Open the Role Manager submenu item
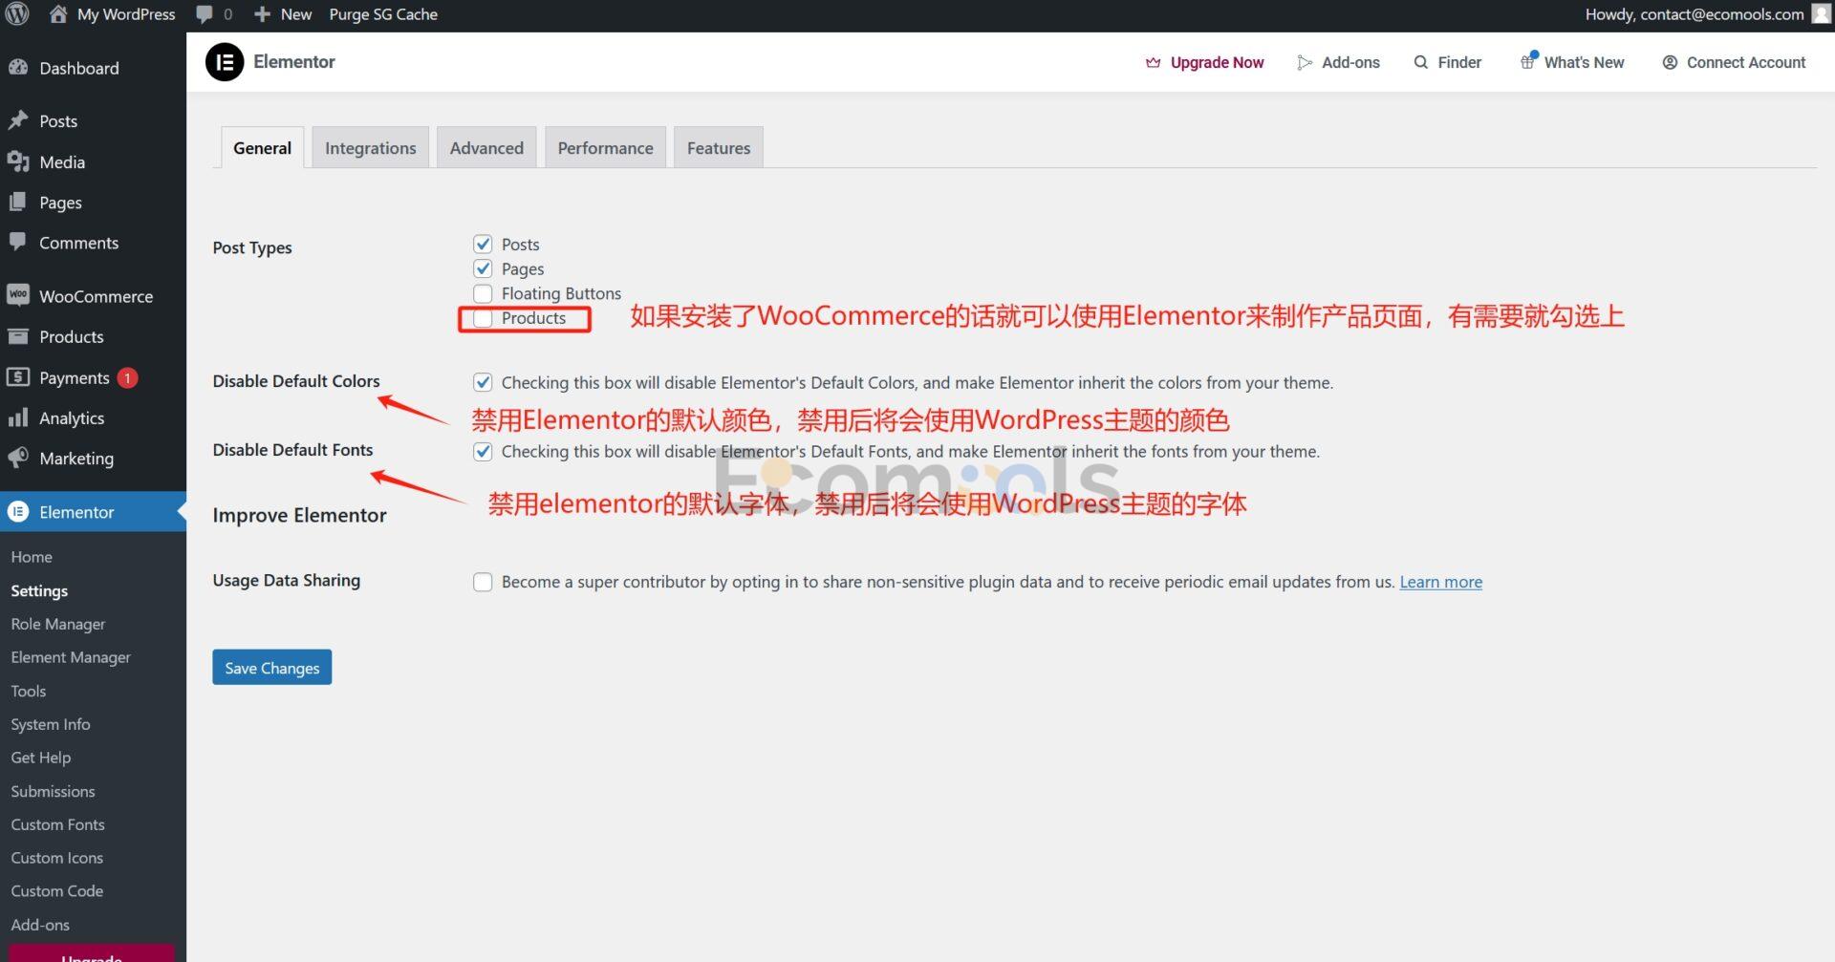 (57, 624)
